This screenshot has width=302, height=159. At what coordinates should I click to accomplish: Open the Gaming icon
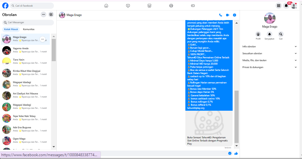coord(193,6)
